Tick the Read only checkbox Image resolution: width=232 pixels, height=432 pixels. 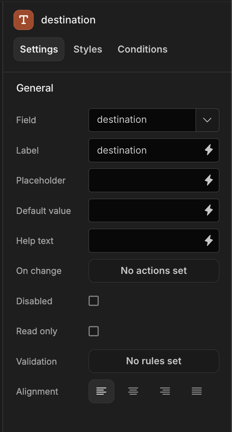94,331
